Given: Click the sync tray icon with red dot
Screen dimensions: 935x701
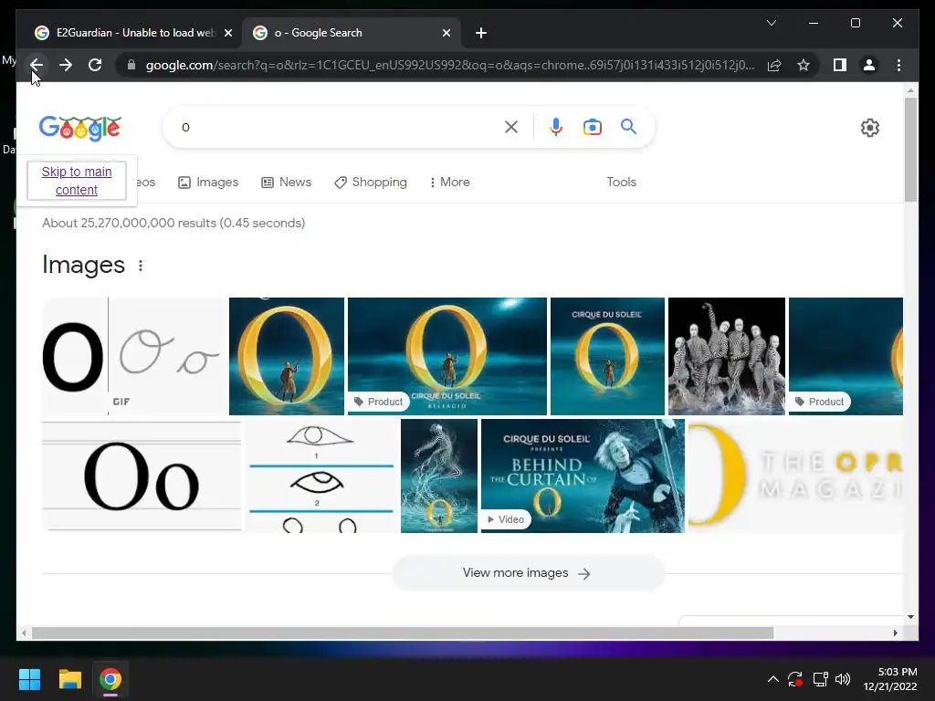Looking at the screenshot, I should 795,679.
